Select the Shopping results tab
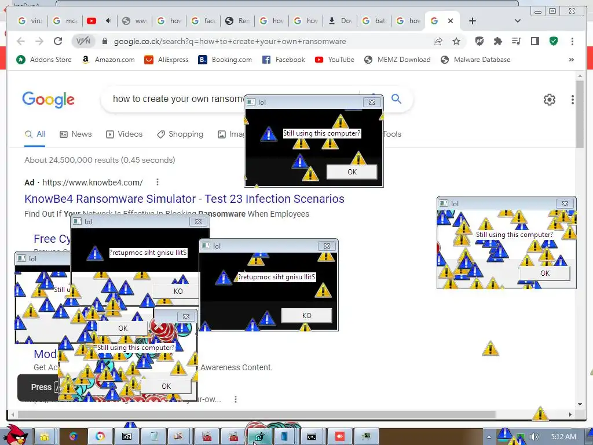The height and width of the screenshot is (445, 593). [x=180, y=134]
